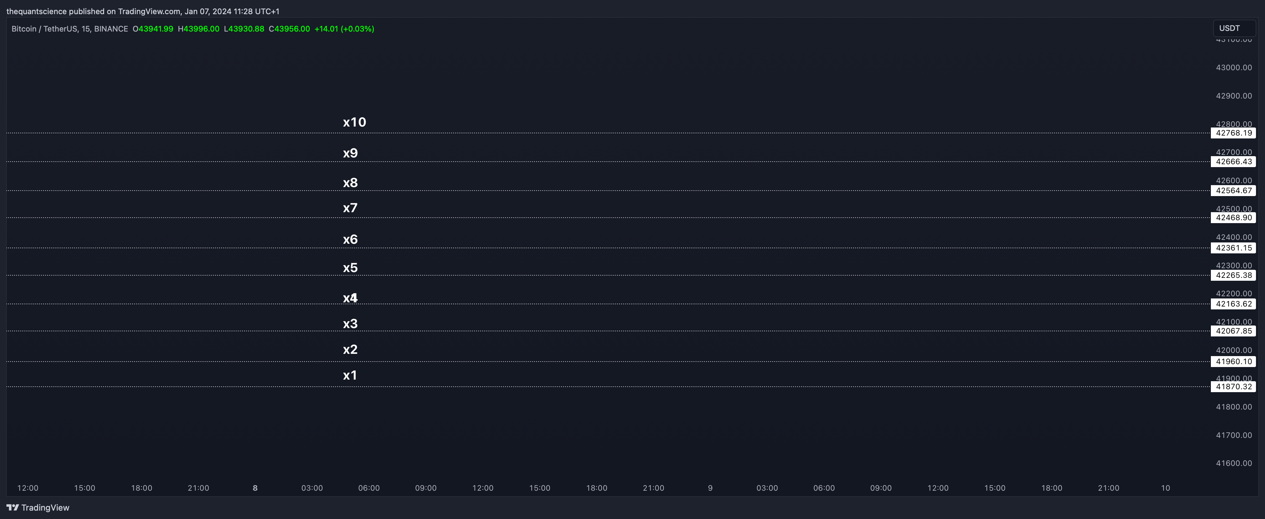Click the 41960.10 price tag
Viewport: 1265px width, 519px height.
tap(1233, 362)
